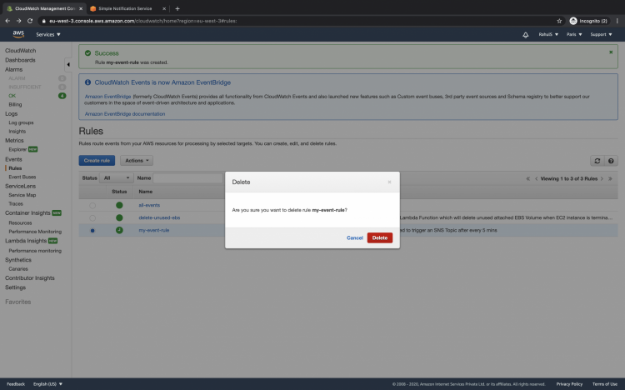625x390 pixels.
Task: Open Amazon EventBridge documentation link
Action: (125, 113)
